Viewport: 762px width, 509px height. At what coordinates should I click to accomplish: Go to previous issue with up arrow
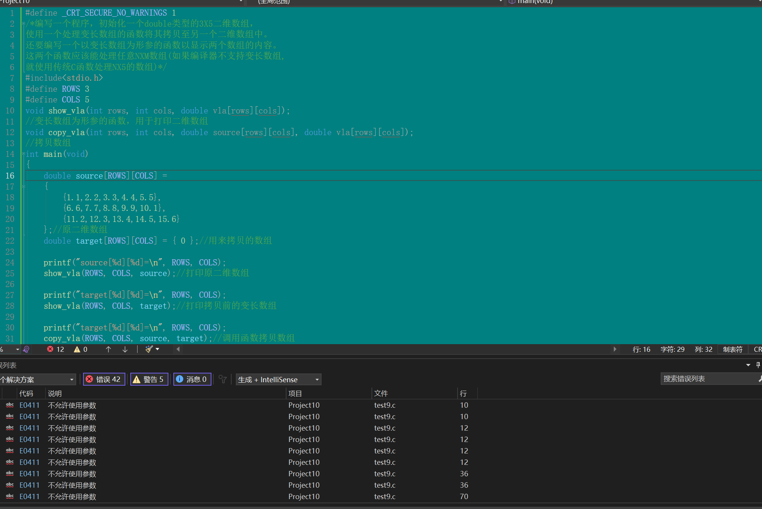click(x=108, y=349)
